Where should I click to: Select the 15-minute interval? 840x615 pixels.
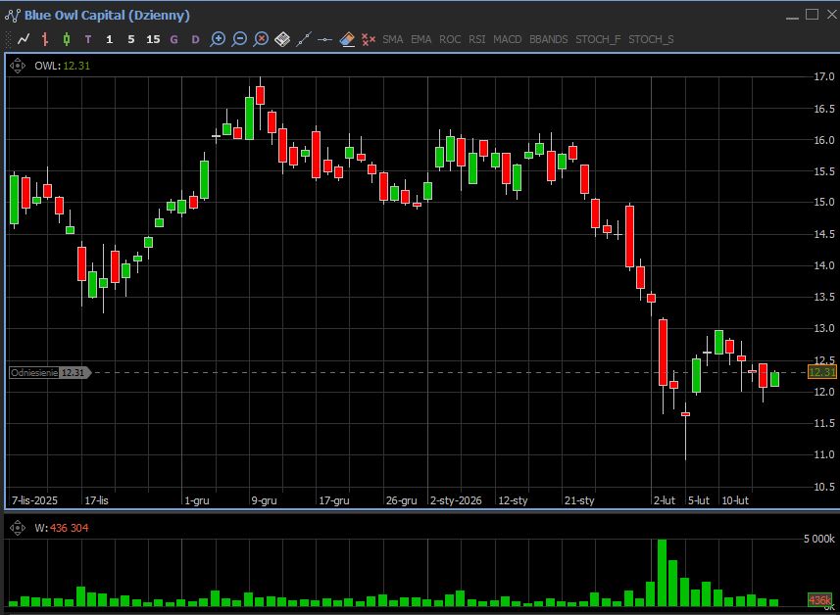pyautogui.click(x=153, y=39)
